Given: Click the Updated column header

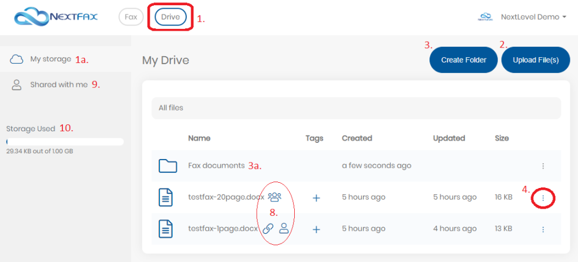Looking at the screenshot, I should (x=449, y=138).
